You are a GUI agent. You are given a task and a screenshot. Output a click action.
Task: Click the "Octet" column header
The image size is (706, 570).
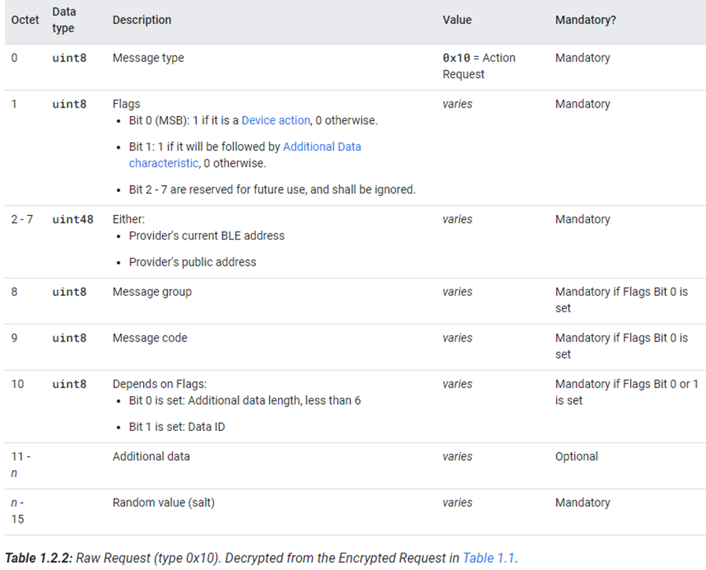pyautogui.click(x=25, y=20)
